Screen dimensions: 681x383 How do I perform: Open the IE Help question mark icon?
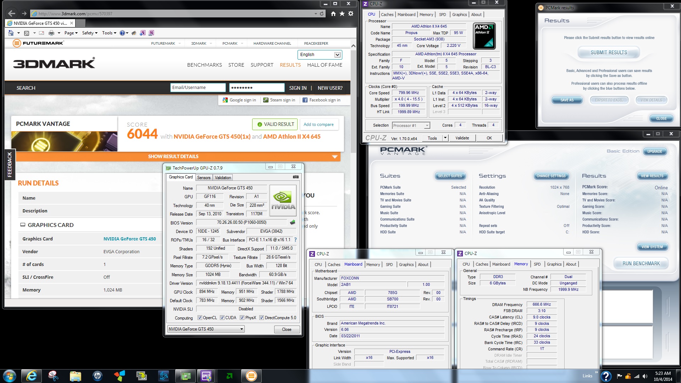point(122,33)
